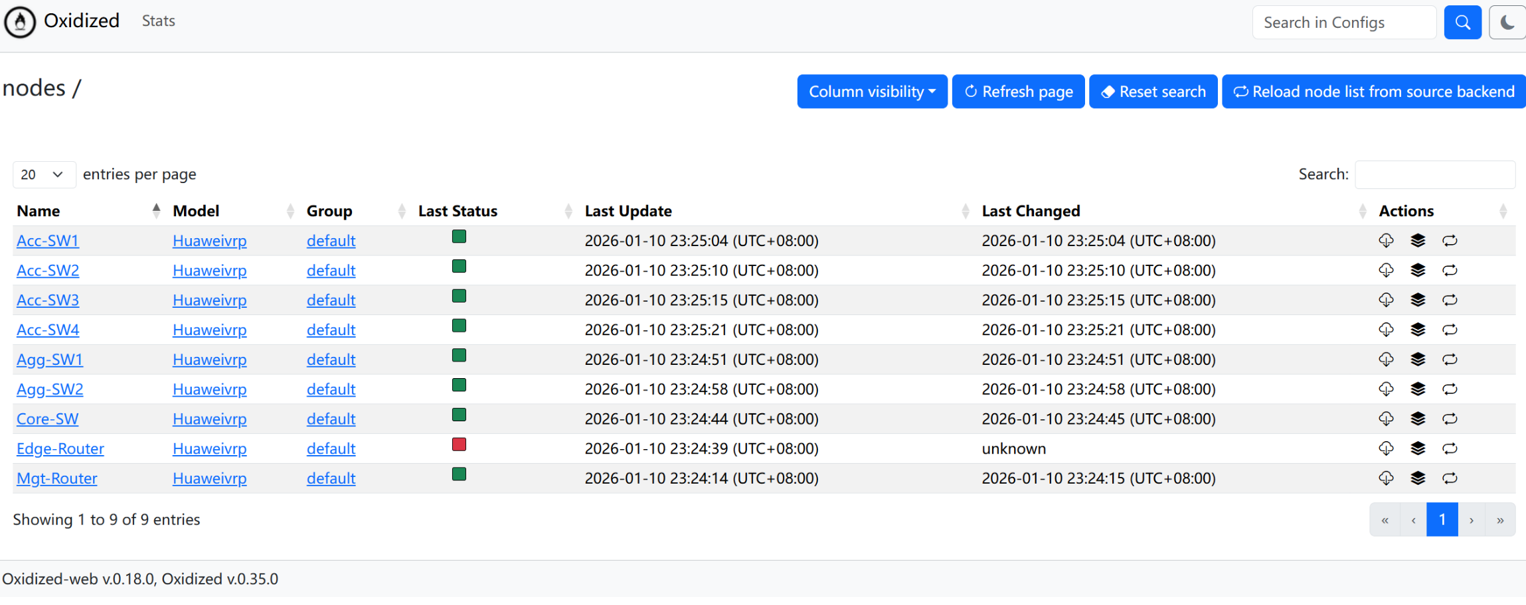Go to previous page in pagination

click(1413, 520)
